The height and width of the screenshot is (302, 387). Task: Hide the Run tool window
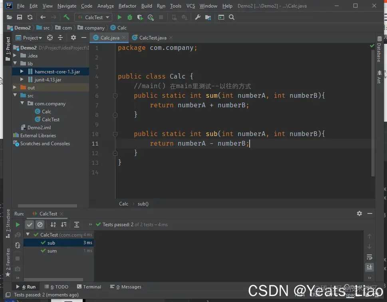tap(370, 213)
